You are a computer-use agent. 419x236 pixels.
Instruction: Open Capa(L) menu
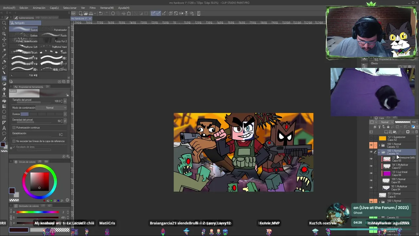click(54, 8)
